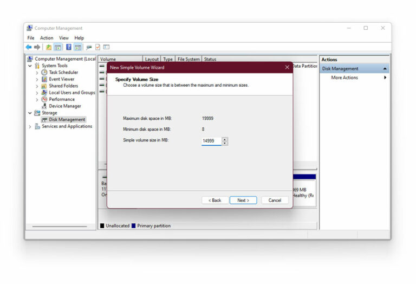Collapse the System Tools node
This screenshot has height=284, width=416.
click(30, 66)
